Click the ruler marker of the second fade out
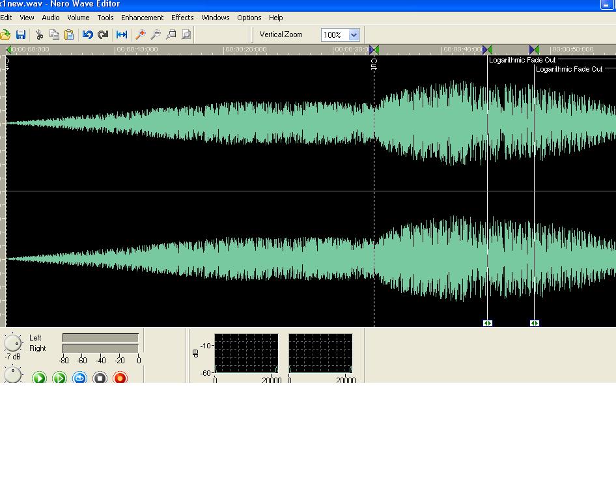Viewport: 616px width, 500px height. (535, 49)
